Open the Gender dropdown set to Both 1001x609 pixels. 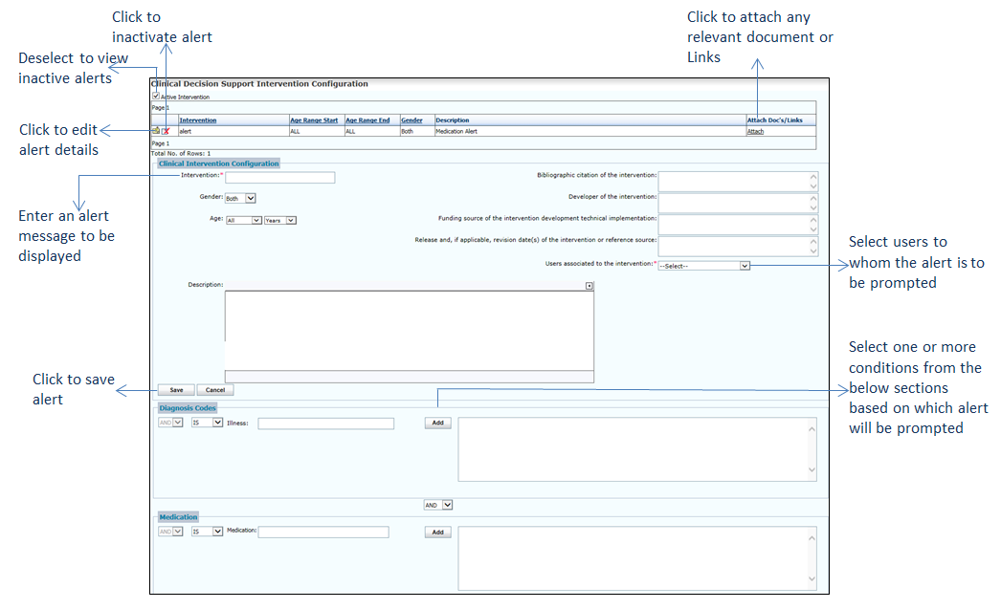click(x=240, y=198)
